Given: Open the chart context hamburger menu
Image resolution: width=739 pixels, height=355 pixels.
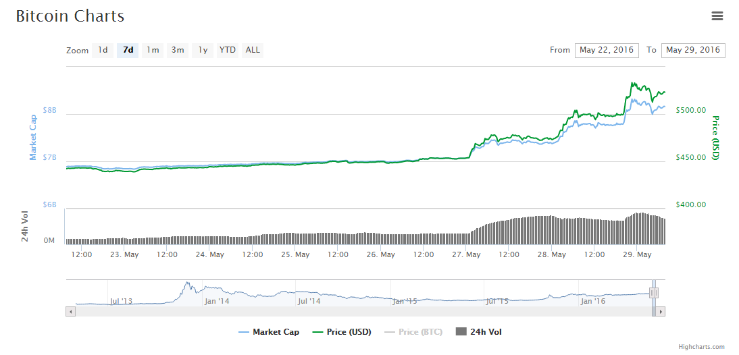Looking at the screenshot, I should [x=717, y=16].
